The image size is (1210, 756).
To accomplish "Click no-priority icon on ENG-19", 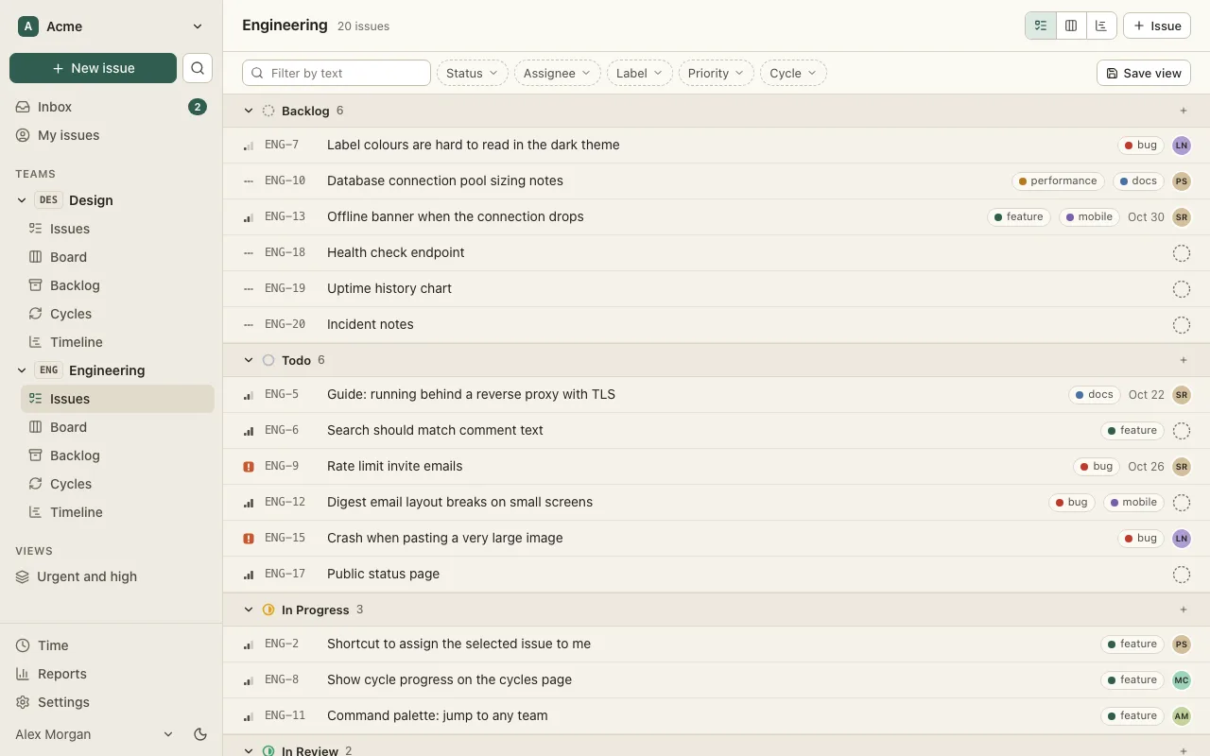I will tap(249, 289).
